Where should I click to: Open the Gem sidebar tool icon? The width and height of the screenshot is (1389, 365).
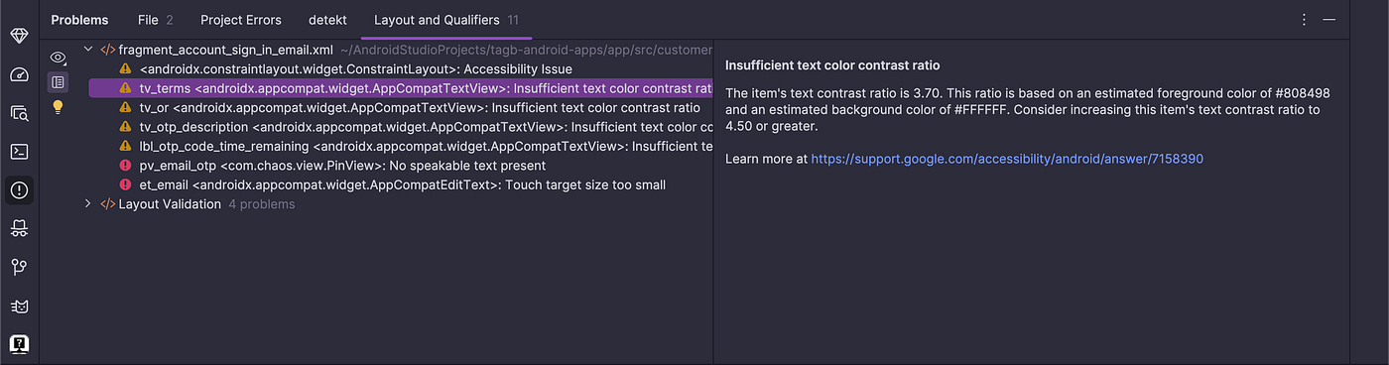click(20, 36)
